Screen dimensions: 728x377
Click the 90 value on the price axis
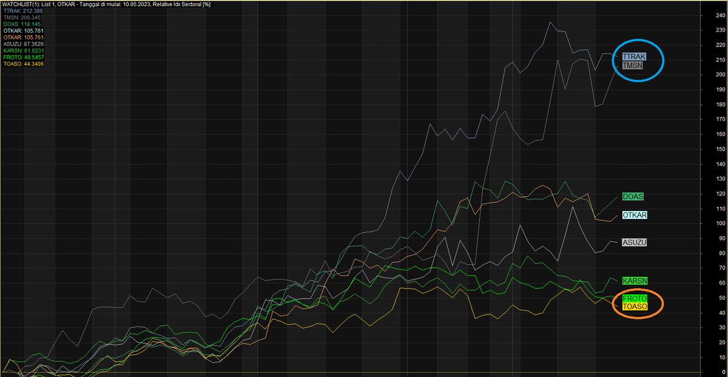tap(722, 238)
